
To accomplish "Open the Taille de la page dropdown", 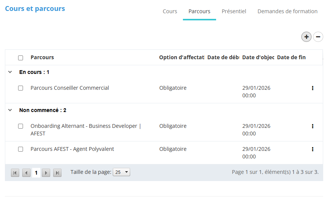I will 121,172.
